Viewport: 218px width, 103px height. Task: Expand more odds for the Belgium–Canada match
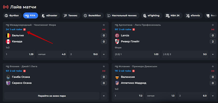[x=104, y=54]
